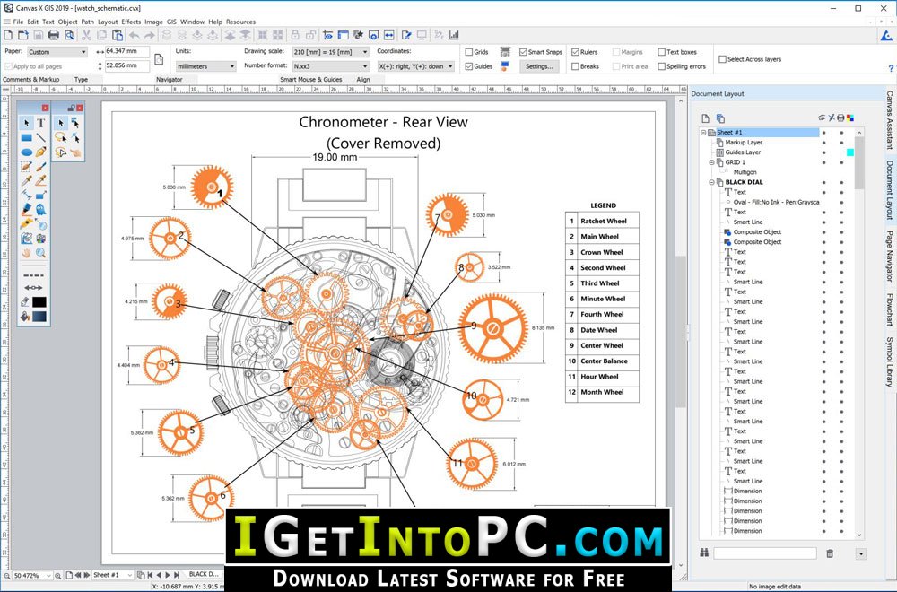This screenshot has width=897, height=592.
Task: Click the Settings... button
Action: 539,66
